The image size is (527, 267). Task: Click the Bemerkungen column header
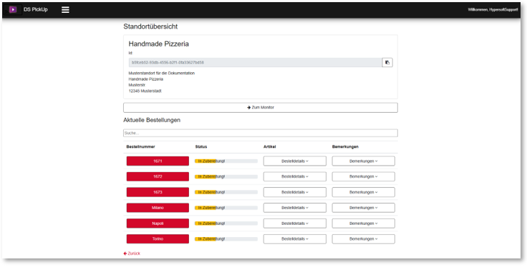coord(345,147)
